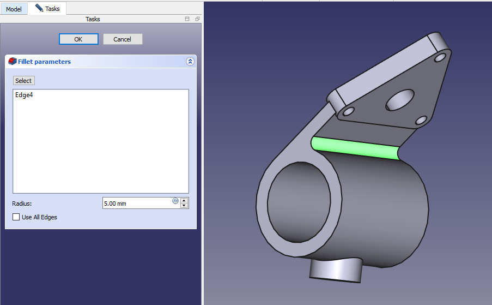Click the center hole in the mounting flange

400,101
